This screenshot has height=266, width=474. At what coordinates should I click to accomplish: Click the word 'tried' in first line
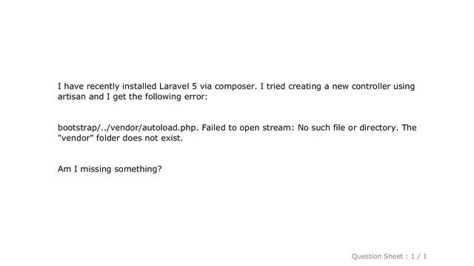point(276,86)
